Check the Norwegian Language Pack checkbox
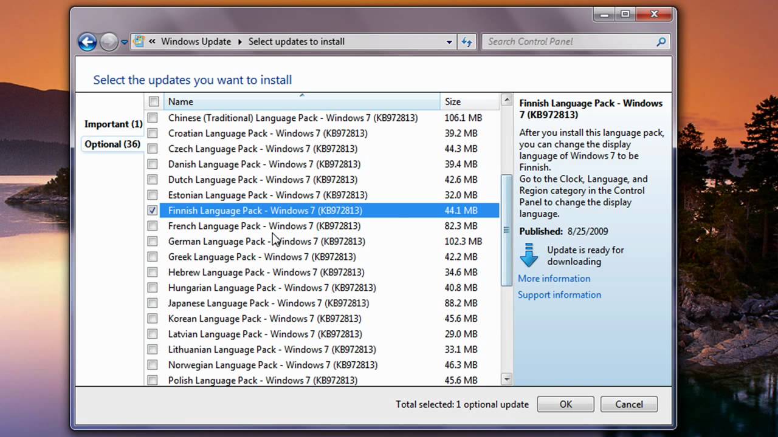Viewport: 778px width, 437px height. 153,365
